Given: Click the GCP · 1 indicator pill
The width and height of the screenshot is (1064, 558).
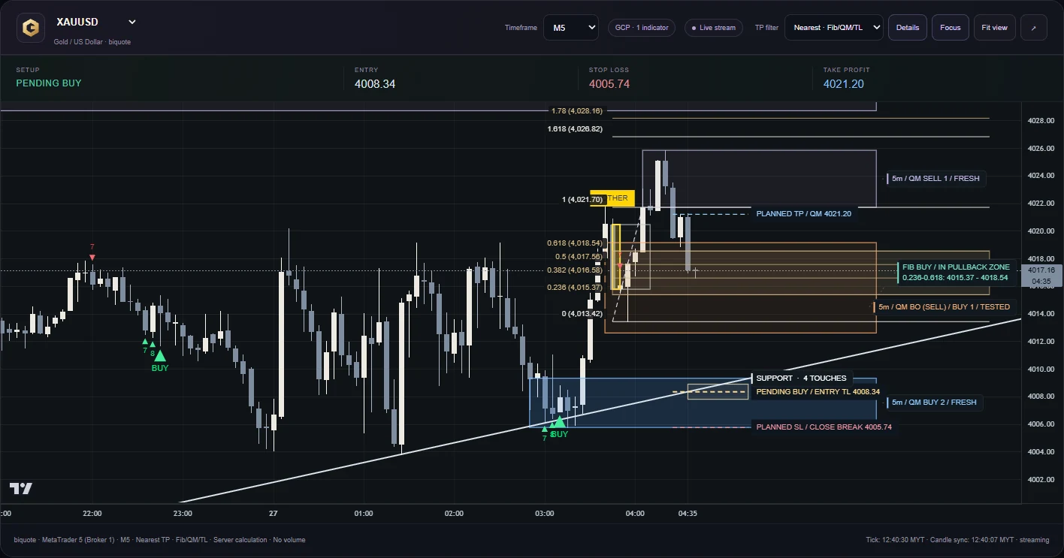Looking at the screenshot, I should point(642,28).
